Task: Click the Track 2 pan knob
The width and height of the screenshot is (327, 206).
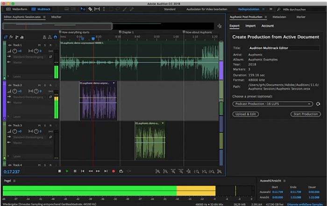Action: pos(36,91)
